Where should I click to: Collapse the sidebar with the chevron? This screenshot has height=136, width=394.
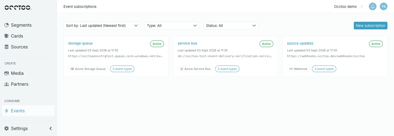click(51, 128)
